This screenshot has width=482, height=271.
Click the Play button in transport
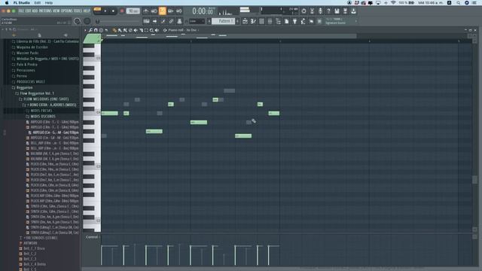coord(105,11)
